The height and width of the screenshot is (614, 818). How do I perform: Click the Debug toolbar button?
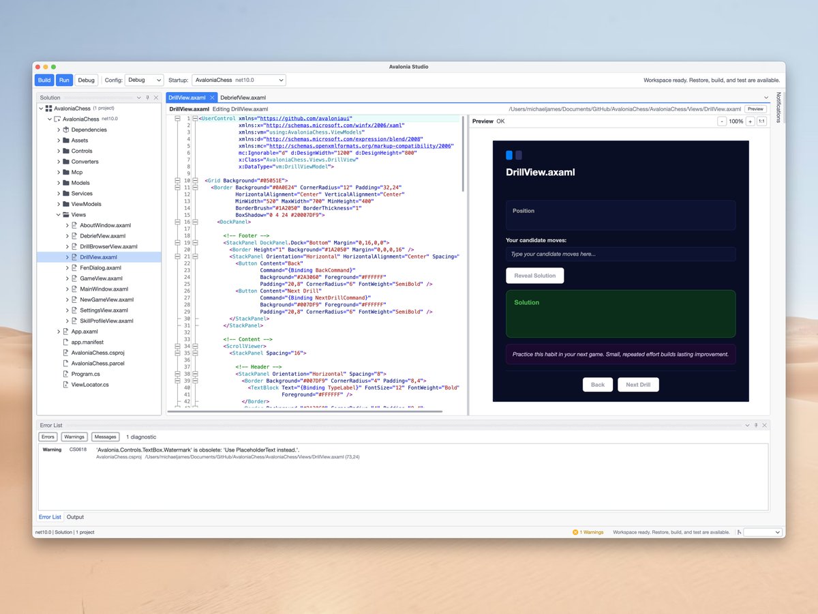tap(87, 80)
